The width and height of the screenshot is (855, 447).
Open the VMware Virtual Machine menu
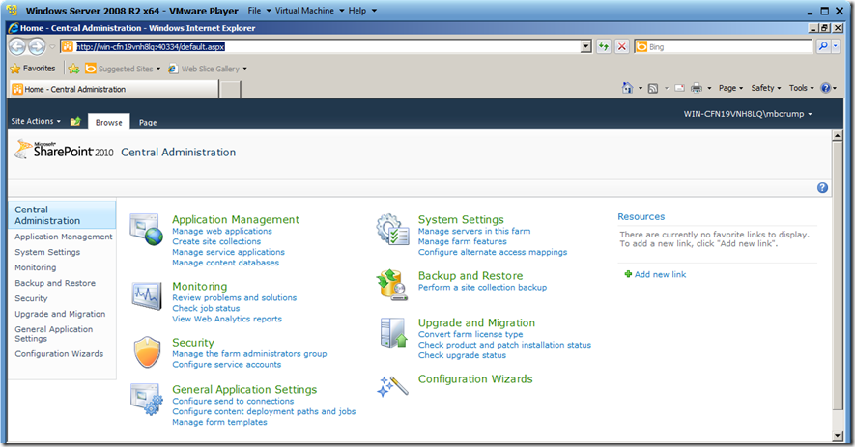coord(309,11)
